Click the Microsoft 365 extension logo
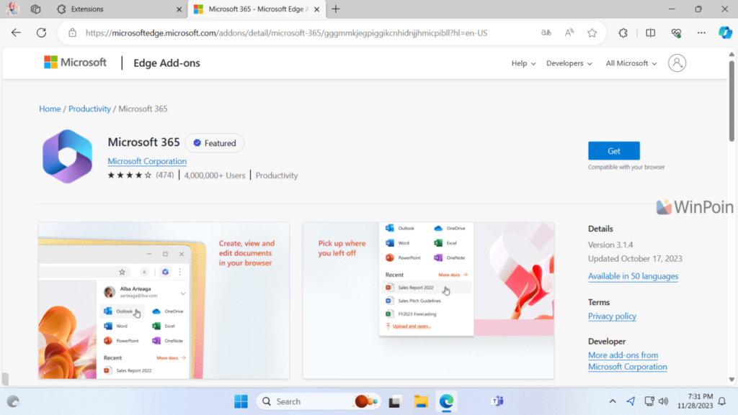 click(x=67, y=156)
